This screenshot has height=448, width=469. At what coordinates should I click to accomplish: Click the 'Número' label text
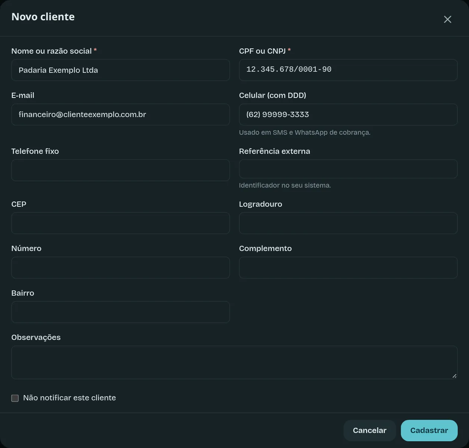pyautogui.click(x=26, y=248)
